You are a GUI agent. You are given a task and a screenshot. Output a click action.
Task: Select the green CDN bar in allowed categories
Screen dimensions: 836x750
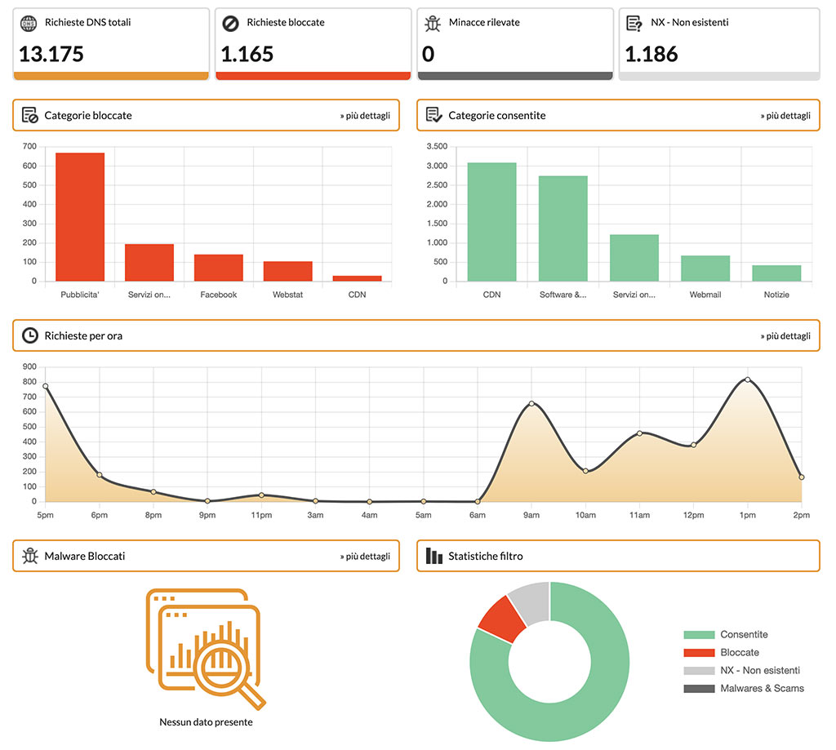coord(491,222)
